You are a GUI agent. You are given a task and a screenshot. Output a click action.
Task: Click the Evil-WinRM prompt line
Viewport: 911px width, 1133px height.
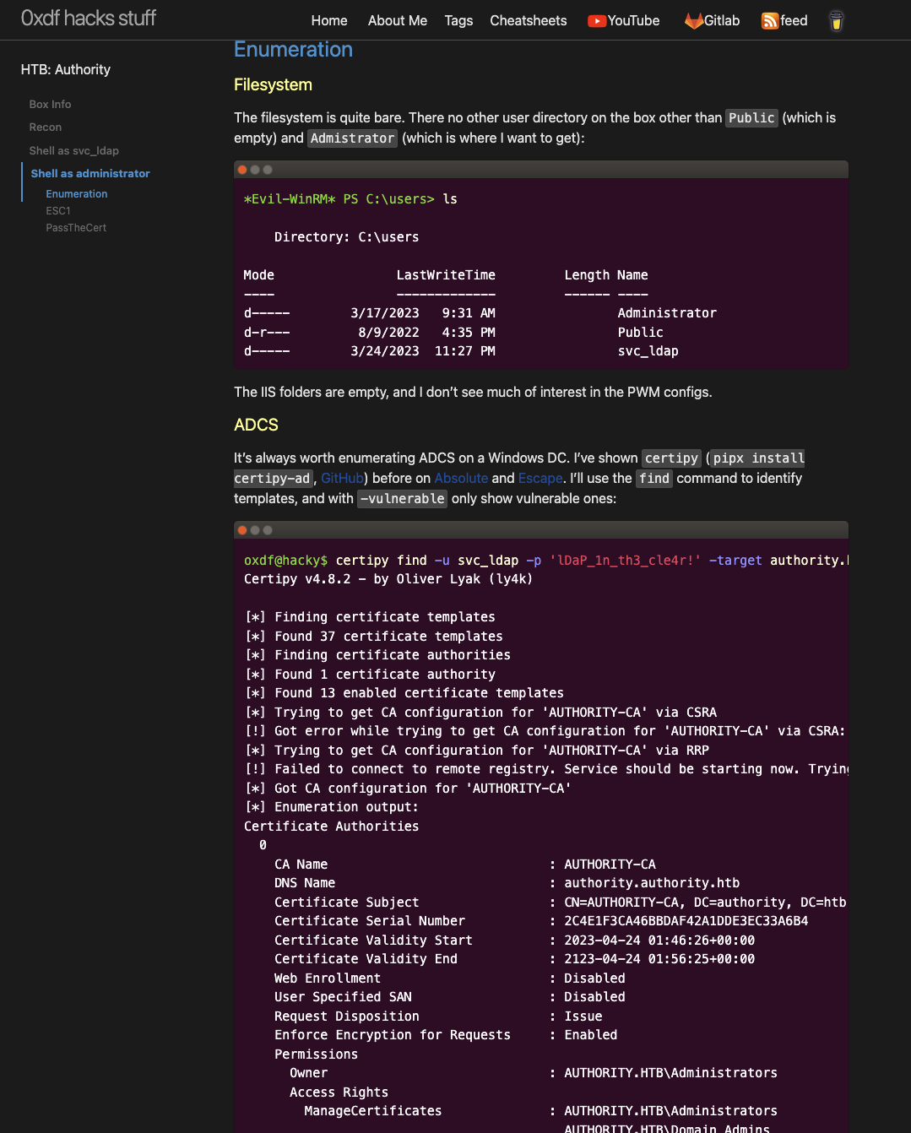click(350, 199)
